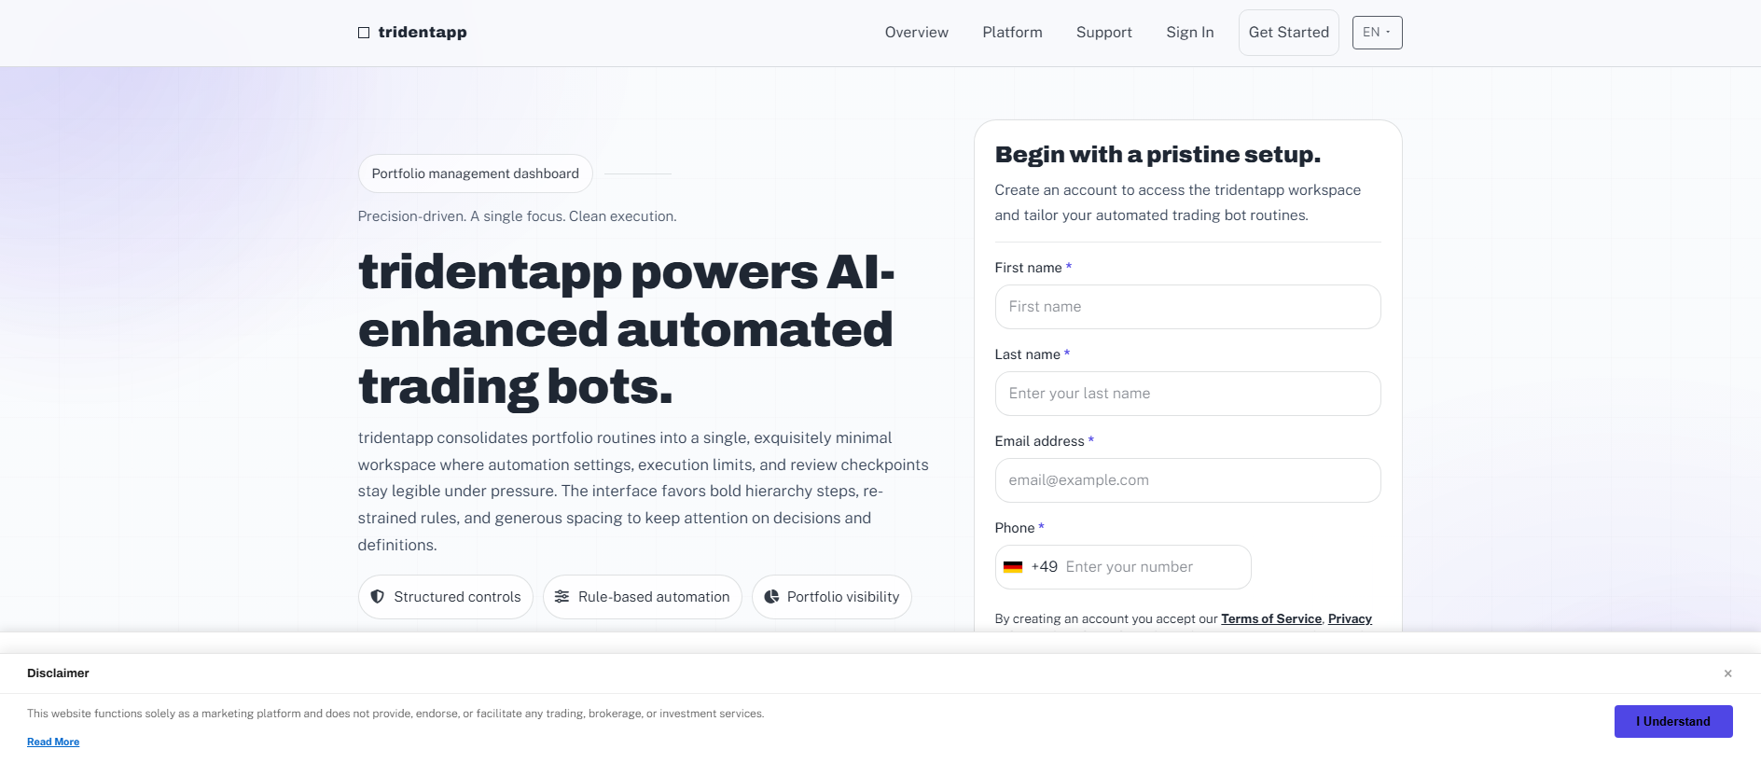
Task: Click the Get Started button
Action: pyautogui.click(x=1288, y=33)
